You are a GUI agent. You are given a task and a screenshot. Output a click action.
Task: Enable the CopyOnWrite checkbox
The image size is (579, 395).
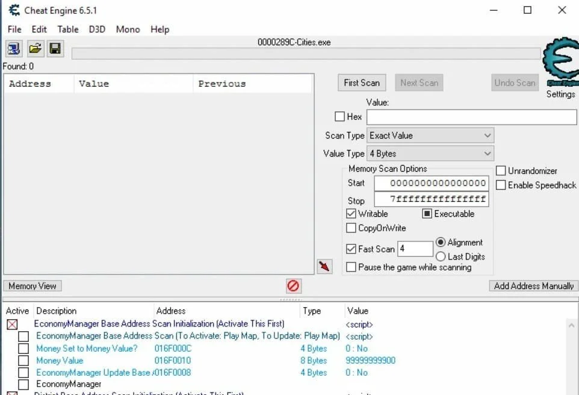(351, 228)
